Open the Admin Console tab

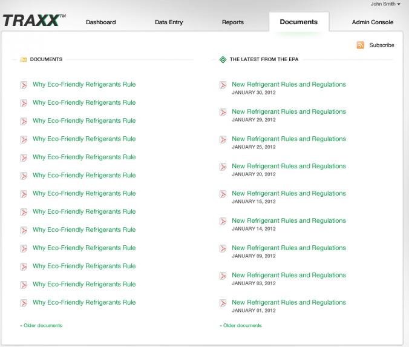373,22
